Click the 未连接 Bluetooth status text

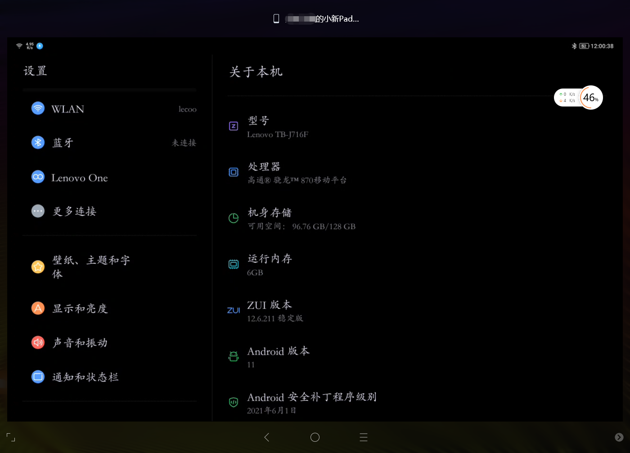(184, 143)
